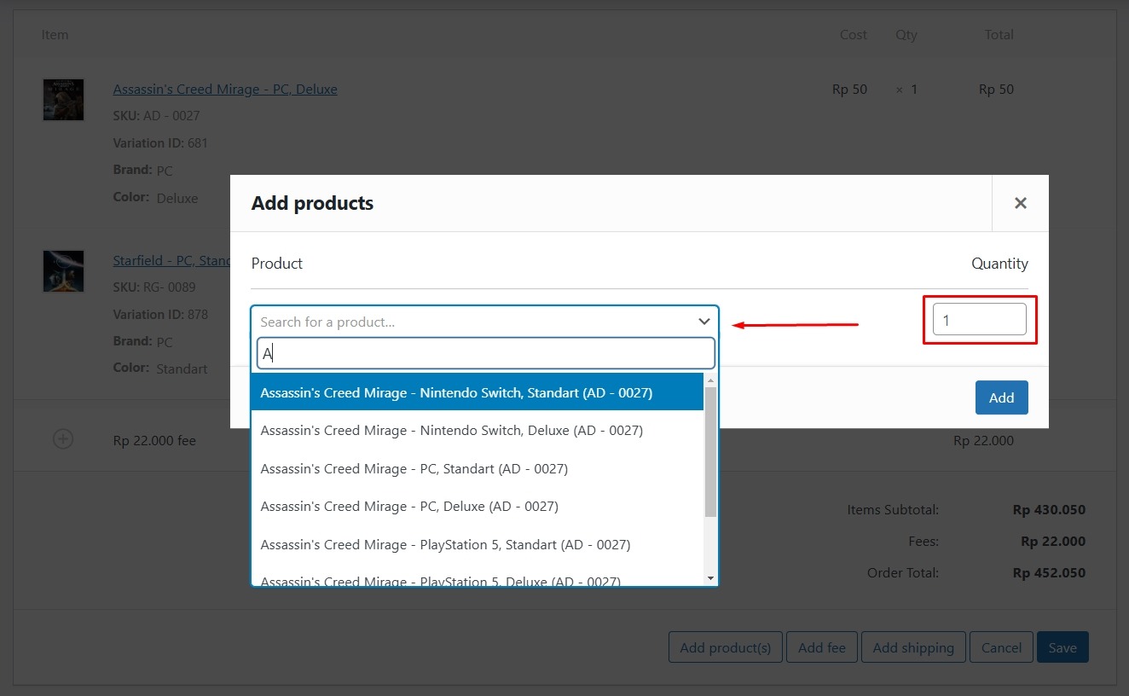Click the Add fee button
This screenshot has width=1129, height=696.
tap(822, 647)
